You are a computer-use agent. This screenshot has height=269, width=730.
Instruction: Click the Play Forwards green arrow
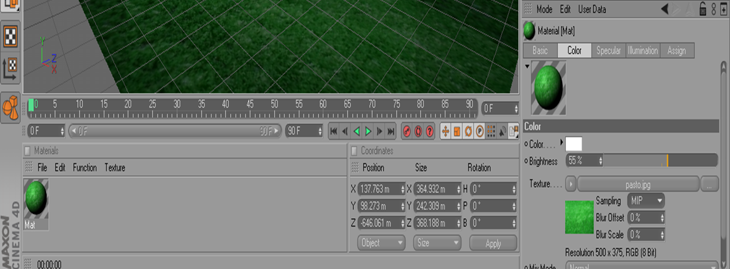click(368, 131)
